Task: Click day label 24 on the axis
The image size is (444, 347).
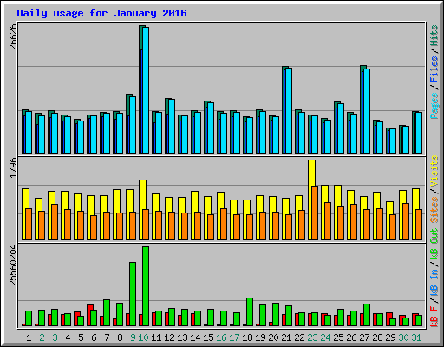Action: [325, 337]
